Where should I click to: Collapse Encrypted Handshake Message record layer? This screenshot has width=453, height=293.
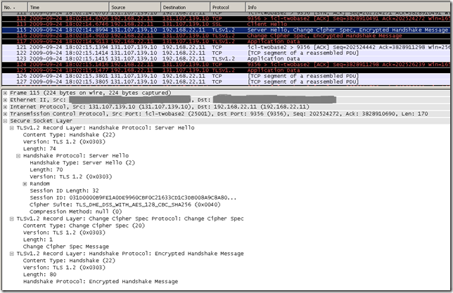pyautogui.click(x=12, y=254)
